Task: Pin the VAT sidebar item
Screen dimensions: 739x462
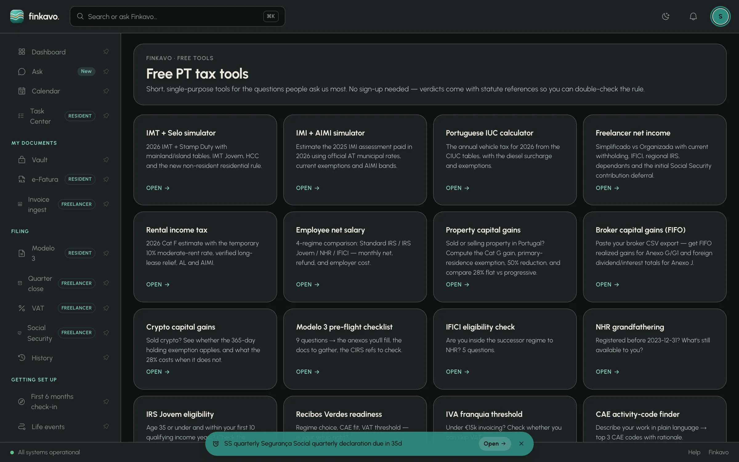Action: tap(106, 308)
